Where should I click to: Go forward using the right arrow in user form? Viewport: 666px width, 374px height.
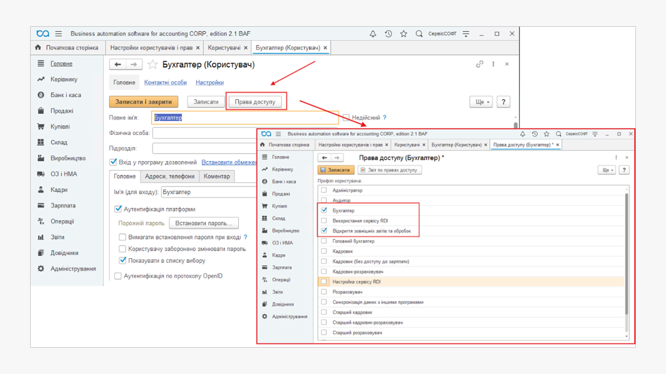coord(134,64)
